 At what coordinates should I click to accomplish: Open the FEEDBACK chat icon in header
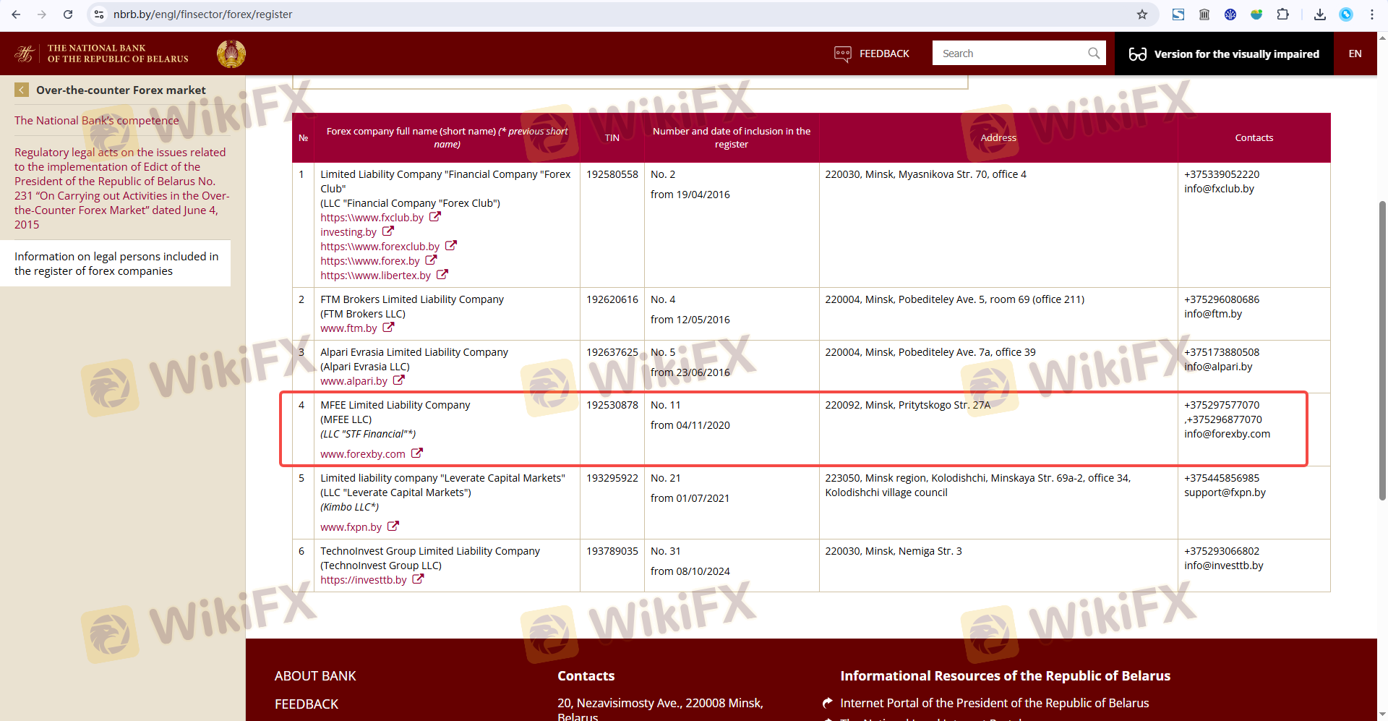(842, 54)
